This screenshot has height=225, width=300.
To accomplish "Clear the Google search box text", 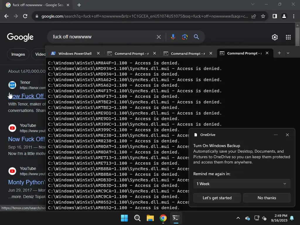I will (x=159, y=37).
